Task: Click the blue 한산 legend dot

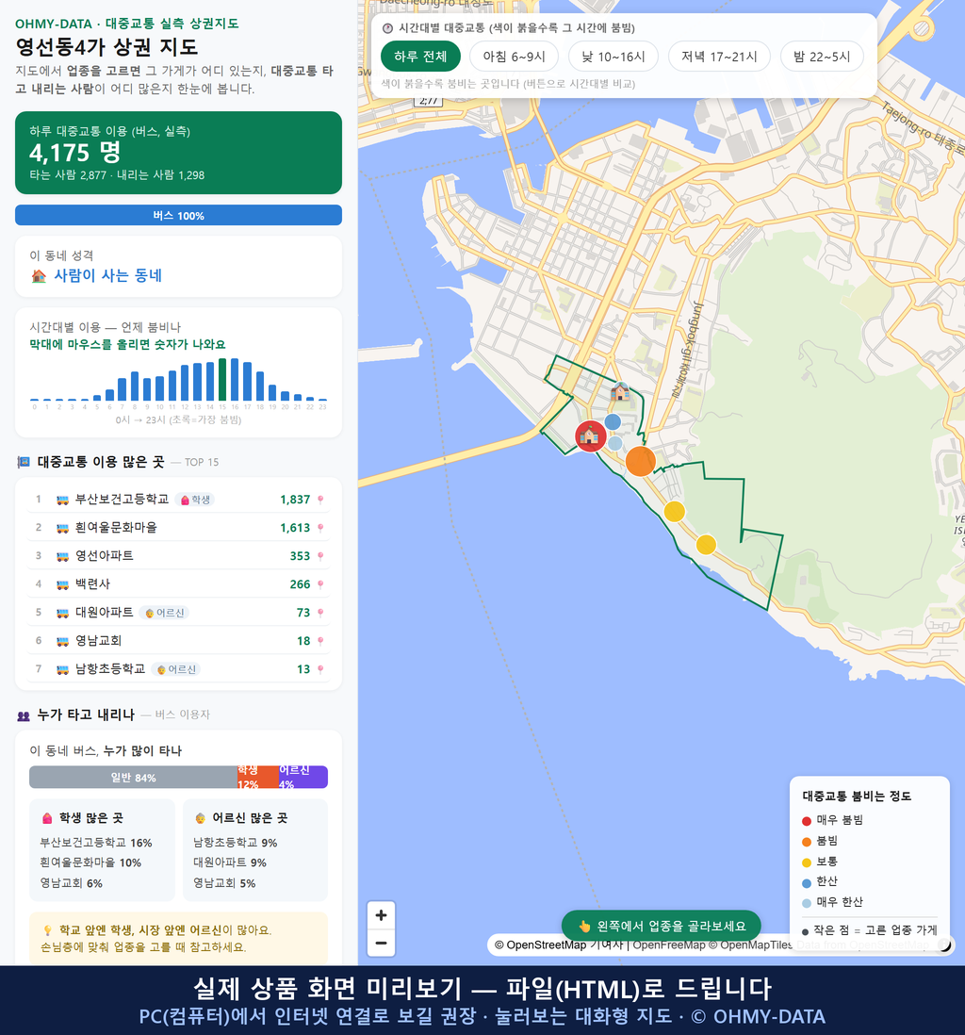Action: pos(807,883)
